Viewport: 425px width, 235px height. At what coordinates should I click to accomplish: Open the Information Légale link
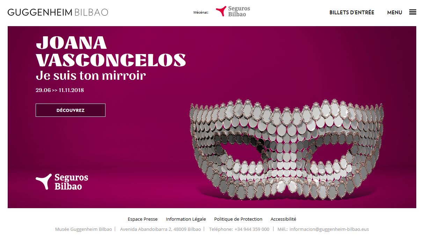[186, 219]
